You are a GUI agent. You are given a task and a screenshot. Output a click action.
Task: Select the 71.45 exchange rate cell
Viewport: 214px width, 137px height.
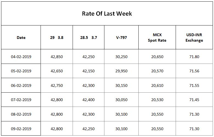click(194, 100)
